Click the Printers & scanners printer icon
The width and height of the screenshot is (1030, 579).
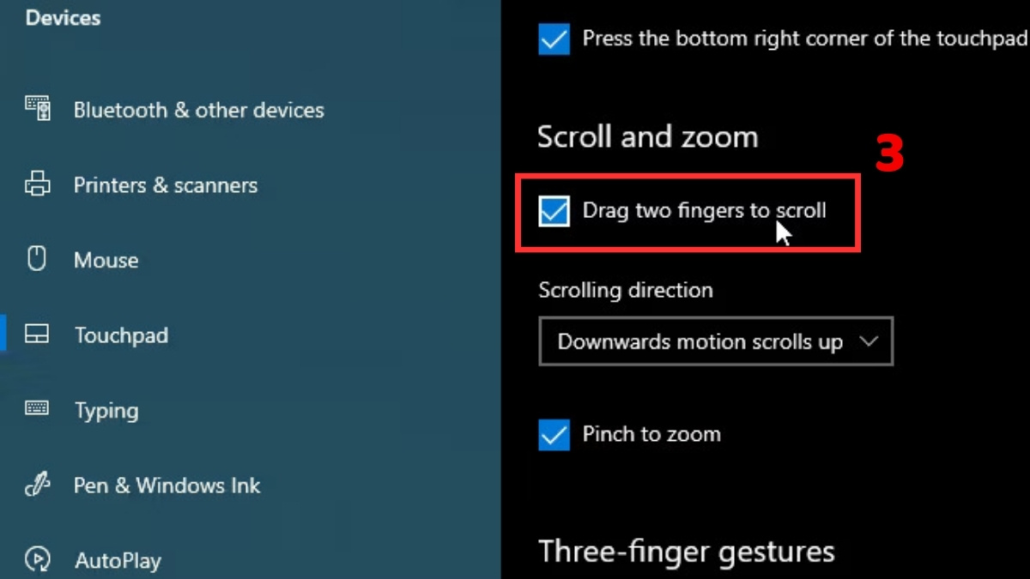click(x=38, y=184)
